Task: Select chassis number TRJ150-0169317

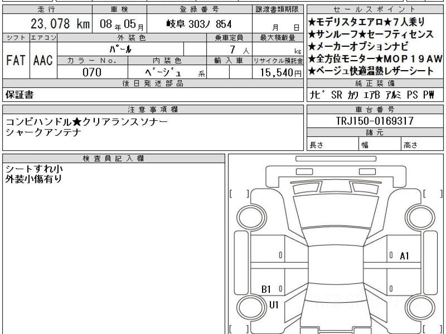Action: pyautogui.click(x=375, y=121)
